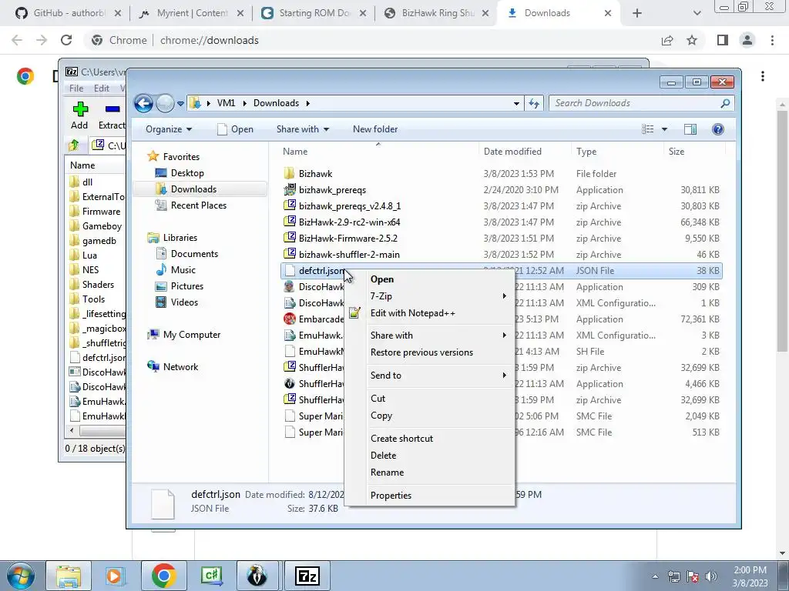The height and width of the screenshot is (591, 789).
Task: Toggle the preview pane icon
Action: pyautogui.click(x=690, y=129)
